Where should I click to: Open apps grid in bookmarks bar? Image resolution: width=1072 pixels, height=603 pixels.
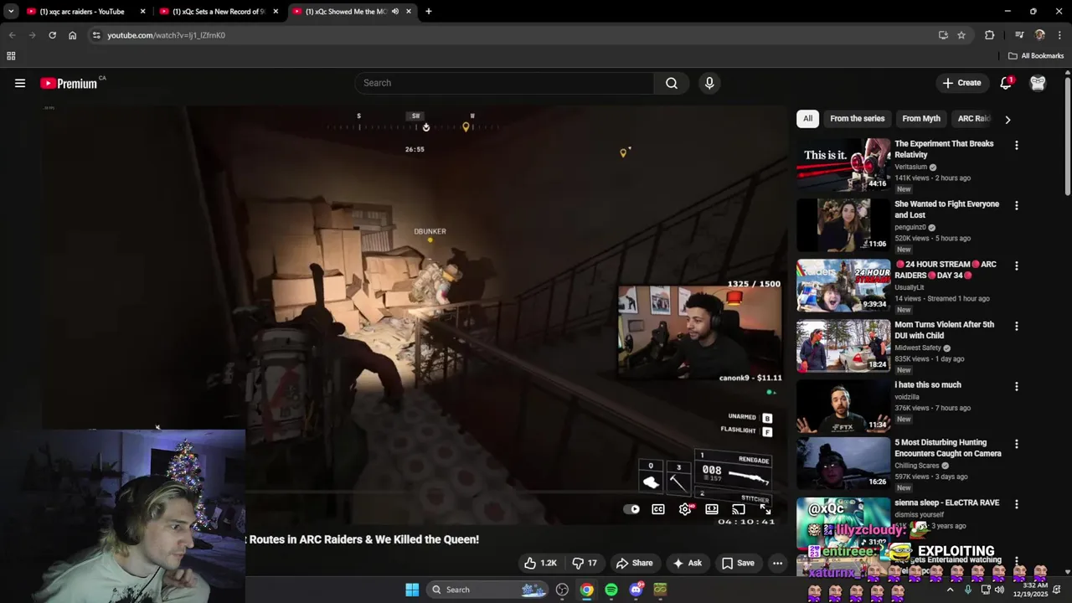[11, 56]
